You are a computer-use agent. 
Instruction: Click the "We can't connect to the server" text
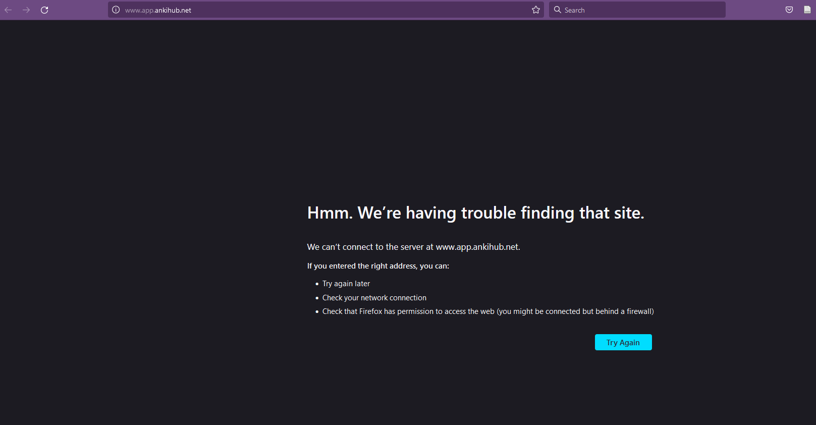pos(413,247)
